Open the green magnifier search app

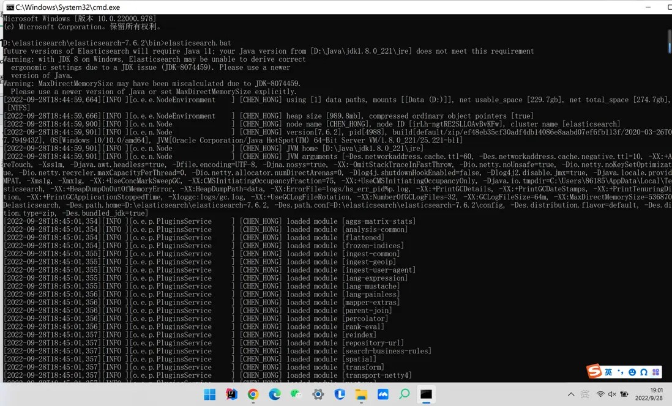pyautogui.click(x=405, y=394)
